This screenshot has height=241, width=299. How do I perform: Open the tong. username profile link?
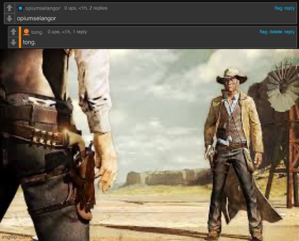(x=37, y=32)
